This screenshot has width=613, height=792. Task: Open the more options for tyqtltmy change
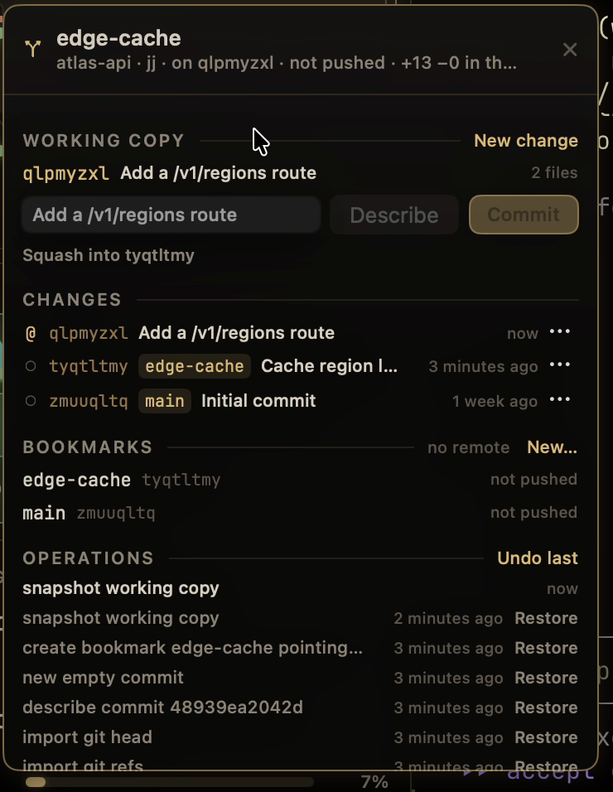(559, 365)
